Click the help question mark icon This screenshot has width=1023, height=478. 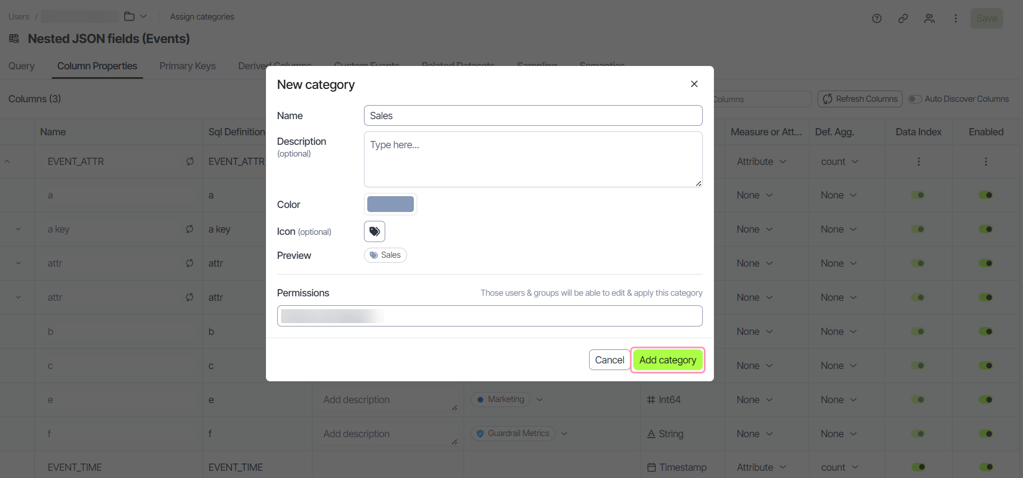tap(877, 18)
